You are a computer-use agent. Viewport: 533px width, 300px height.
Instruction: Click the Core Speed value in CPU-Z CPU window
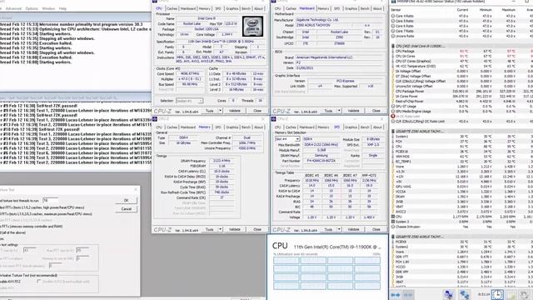coord(190,73)
